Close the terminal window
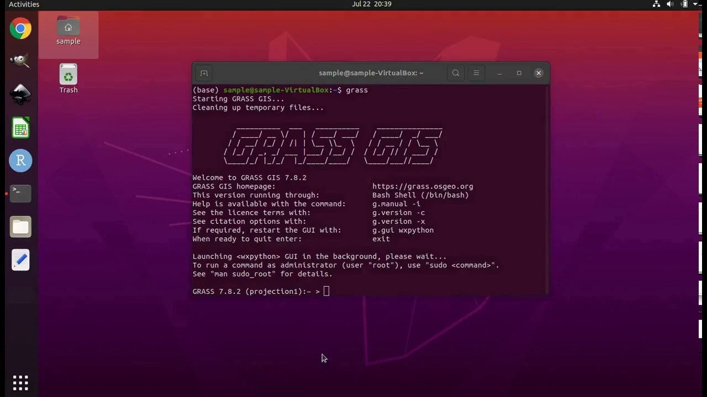707x397 pixels. (539, 73)
